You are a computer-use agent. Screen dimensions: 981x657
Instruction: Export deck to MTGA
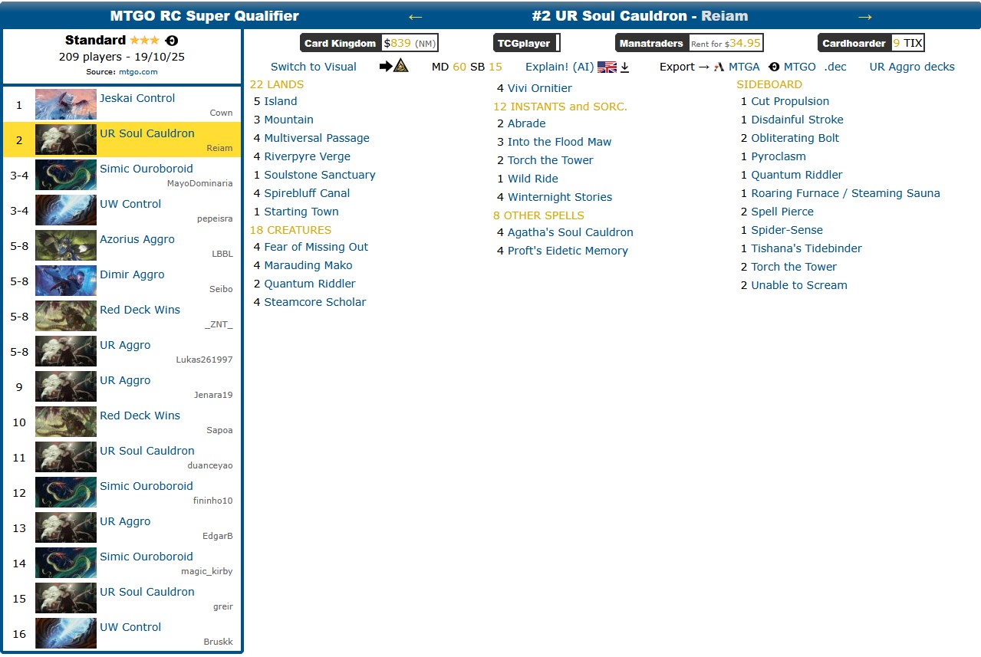[x=744, y=67]
